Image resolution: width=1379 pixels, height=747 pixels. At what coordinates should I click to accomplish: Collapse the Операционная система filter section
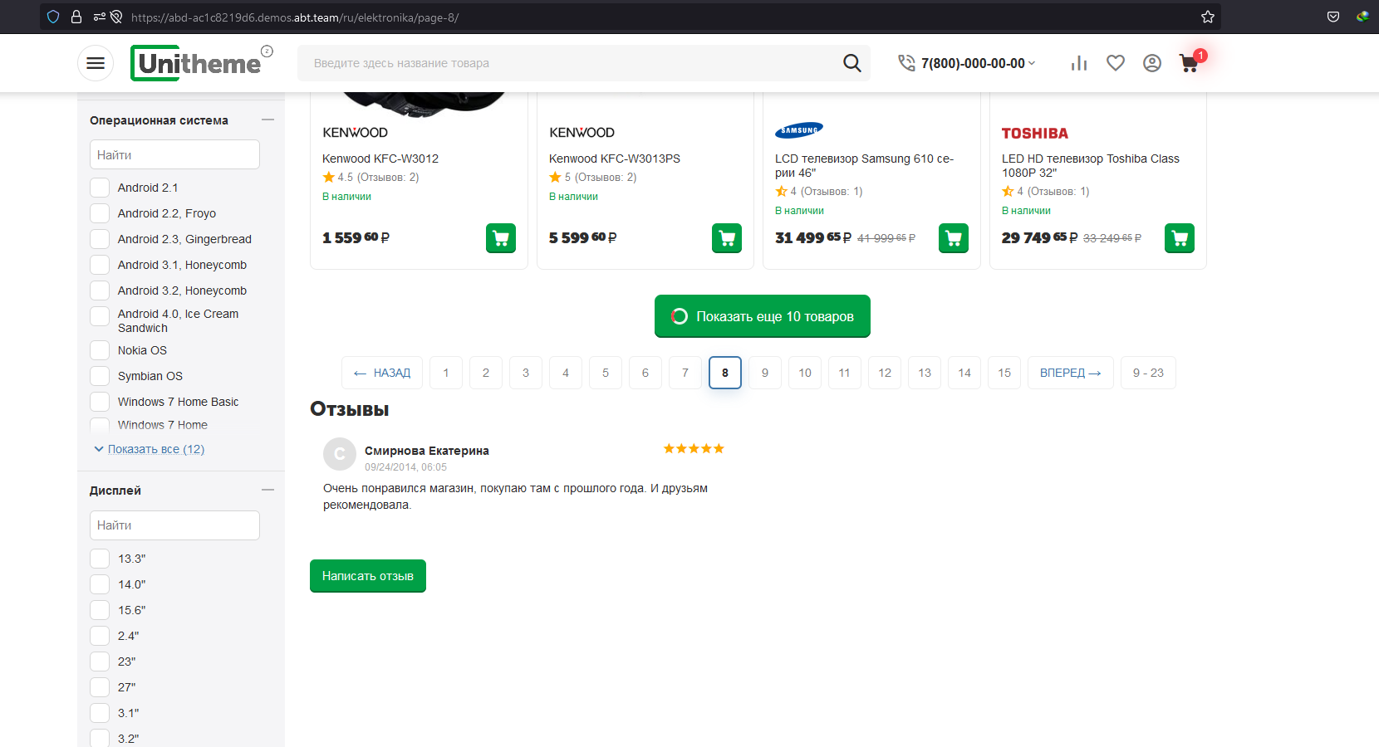[267, 120]
